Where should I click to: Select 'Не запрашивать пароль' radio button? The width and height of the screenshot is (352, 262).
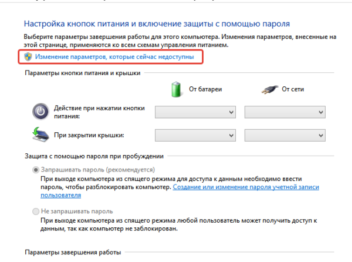pos(36,211)
